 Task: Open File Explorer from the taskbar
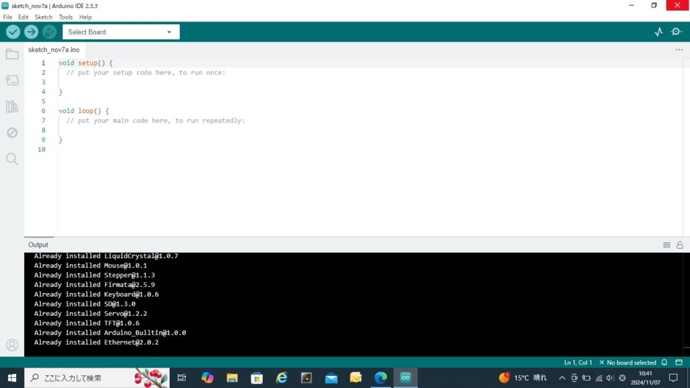click(x=232, y=378)
